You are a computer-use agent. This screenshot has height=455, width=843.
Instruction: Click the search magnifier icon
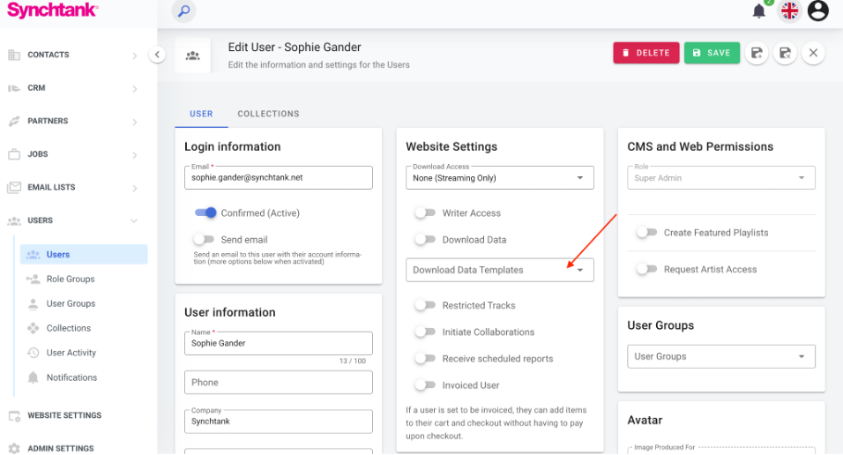(183, 11)
